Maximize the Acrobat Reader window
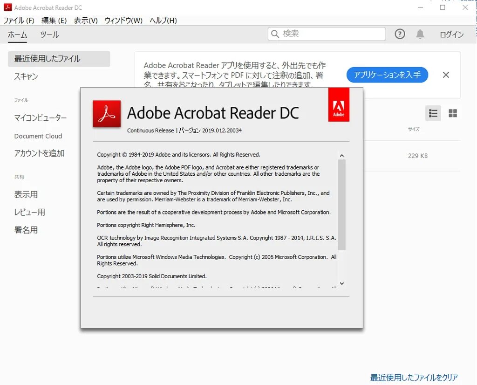This screenshot has width=477, height=385. tap(443, 7)
